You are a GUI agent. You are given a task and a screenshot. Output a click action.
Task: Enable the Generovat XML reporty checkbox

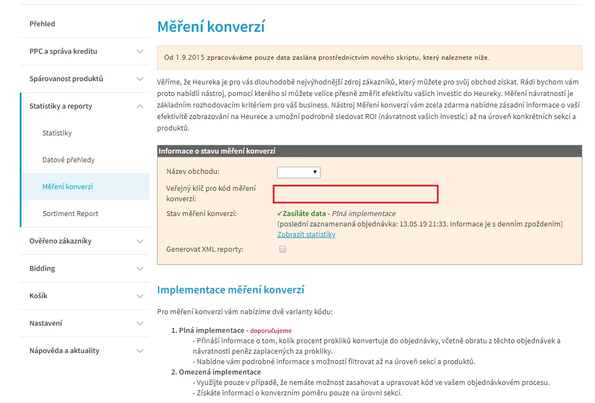283,249
